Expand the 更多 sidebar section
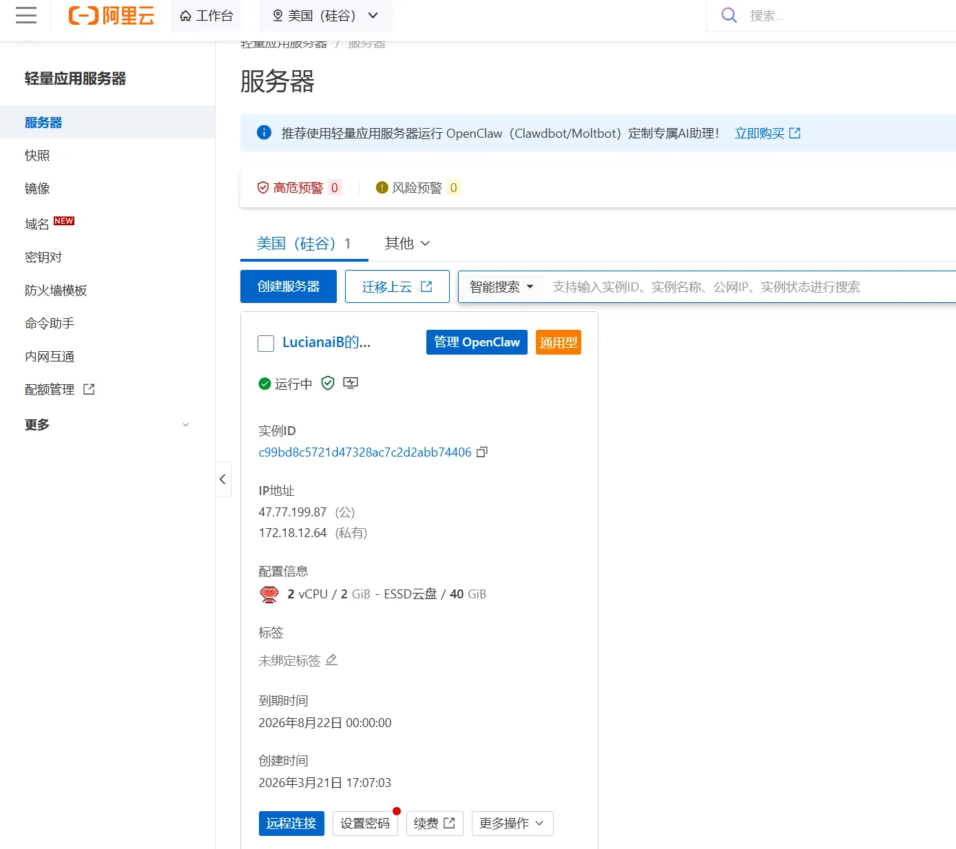This screenshot has width=956, height=849. (x=107, y=425)
